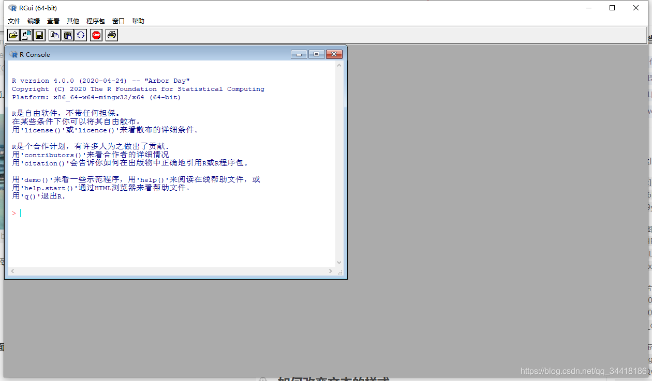The width and height of the screenshot is (652, 381).
Task: Click the console prompt input line
Action: pyautogui.click(x=171, y=213)
